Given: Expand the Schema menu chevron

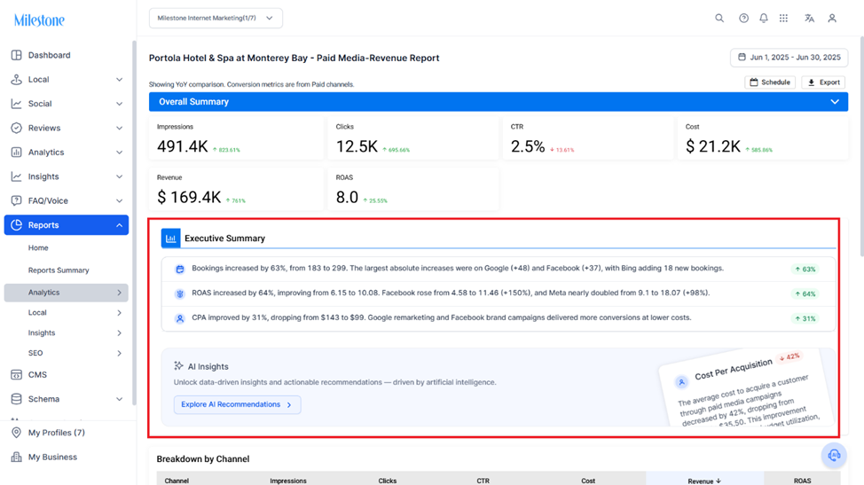Looking at the screenshot, I should click(119, 399).
